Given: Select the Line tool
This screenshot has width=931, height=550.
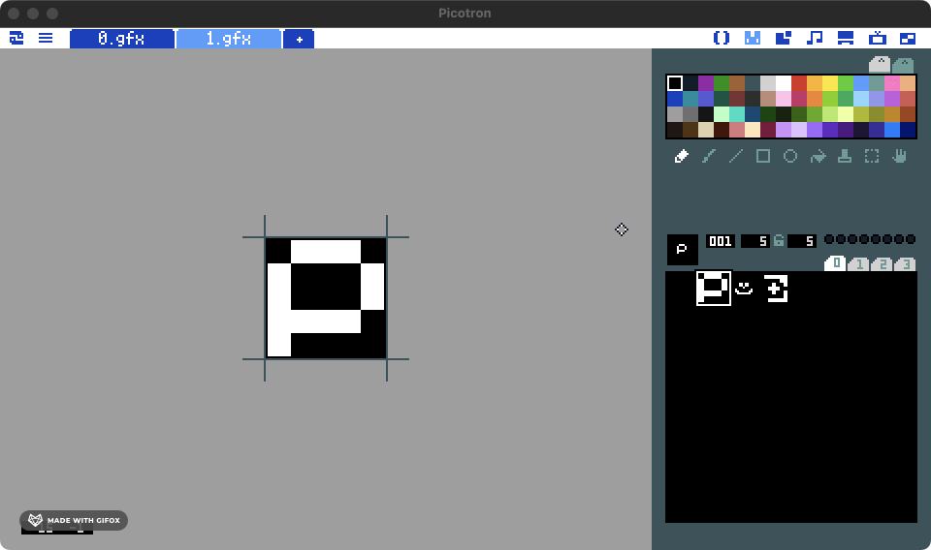Looking at the screenshot, I should [x=736, y=156].
